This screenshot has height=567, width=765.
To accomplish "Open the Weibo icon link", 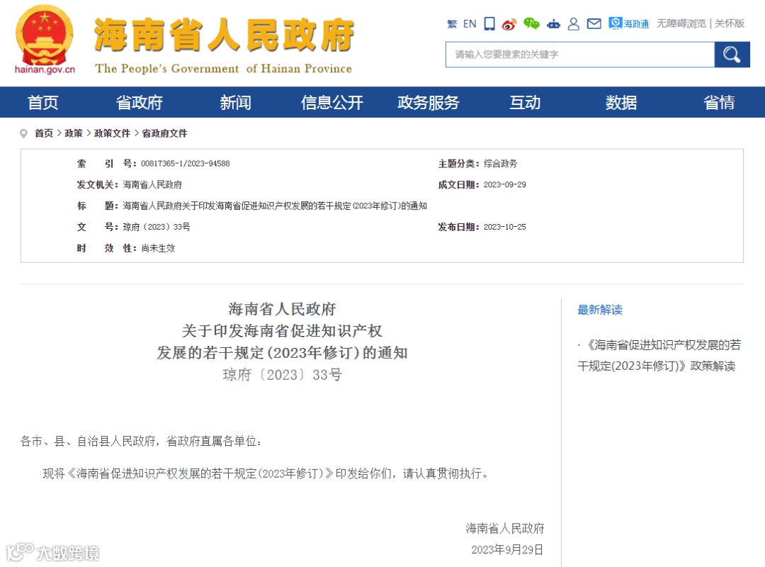I will click(x=509, y=24).
